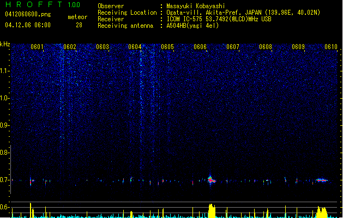Click the Receiving Location label
Screen dimensions: 343x218
pyautogui.click(x=127, y=13)
